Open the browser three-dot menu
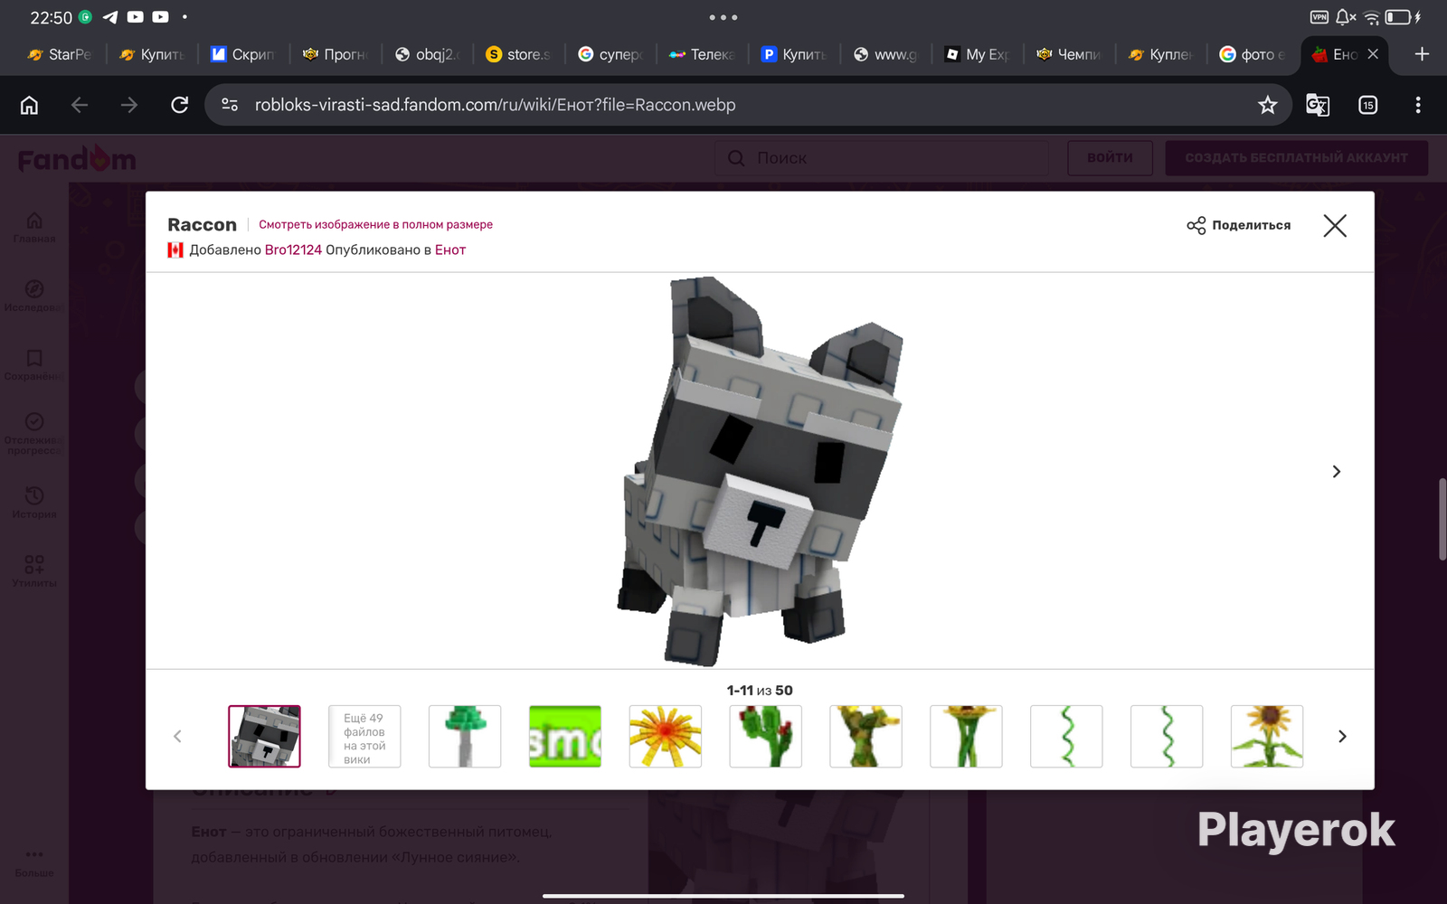Viewport: 1447px width, 904px height. [1418, 105]
